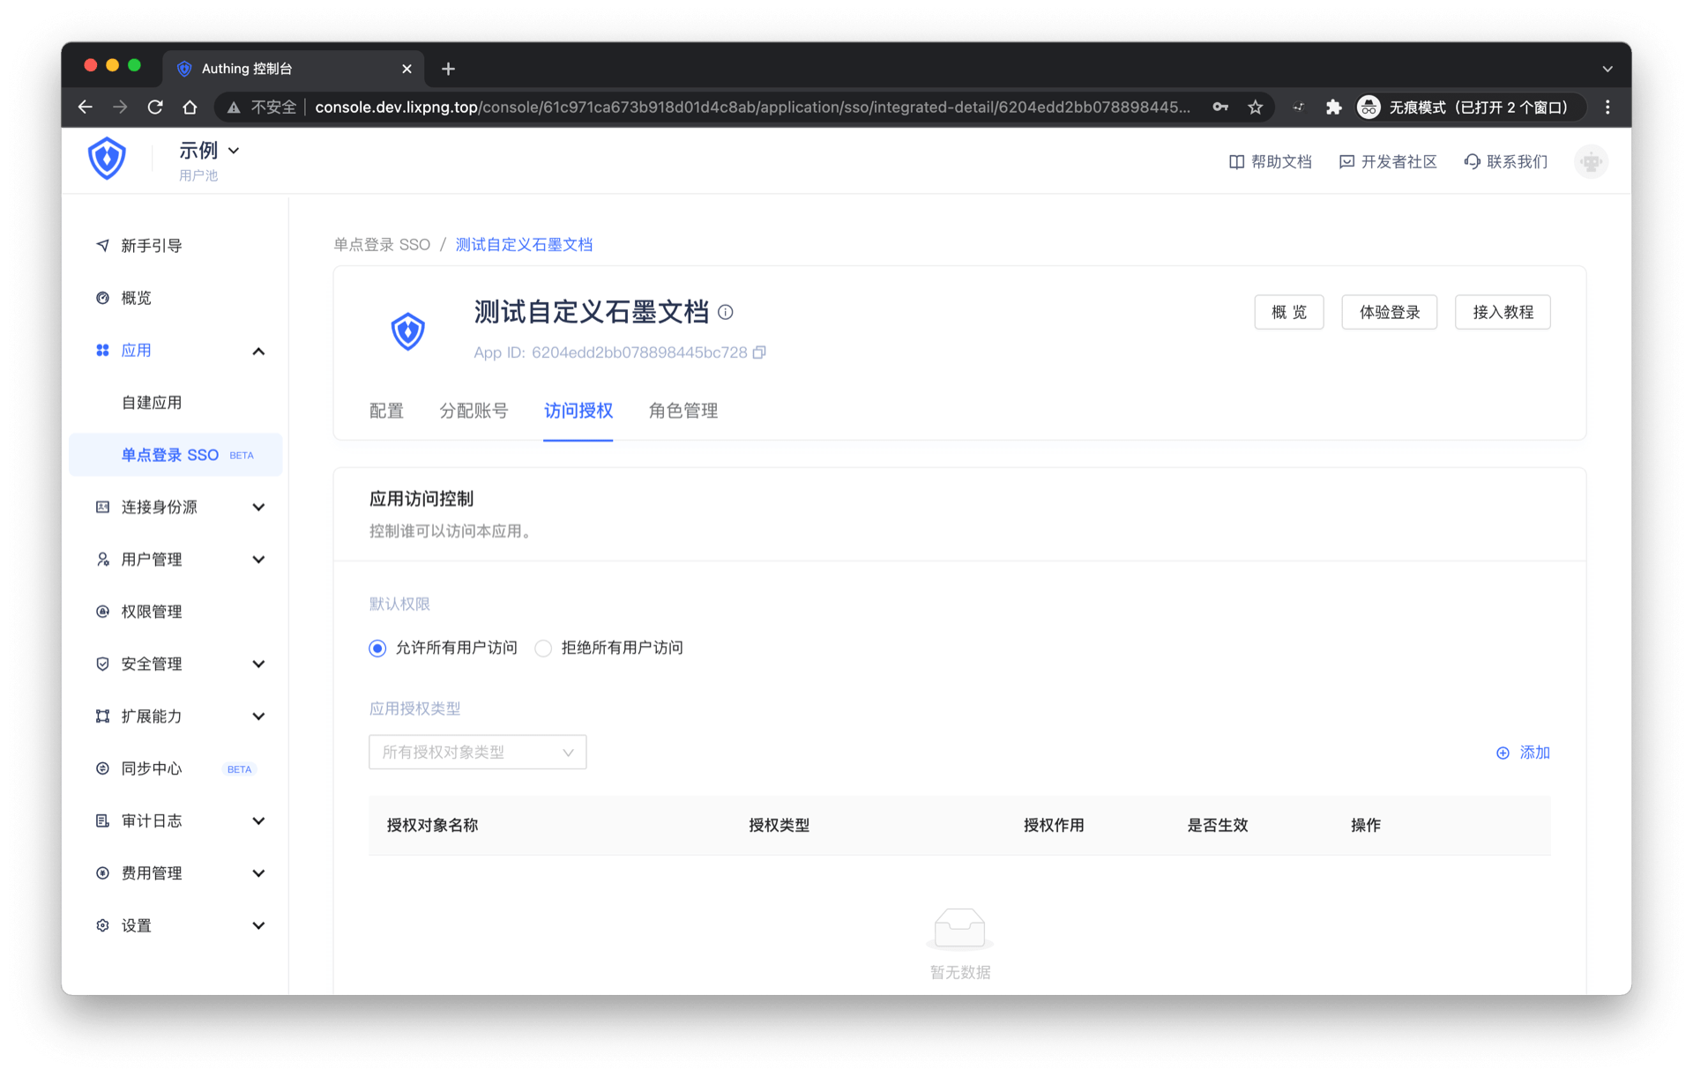Click info icon beside application title
Viewport: 1693px width, 1076px height.
point(726,312)
